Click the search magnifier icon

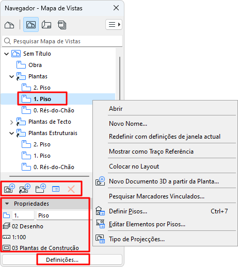[7, 41]
